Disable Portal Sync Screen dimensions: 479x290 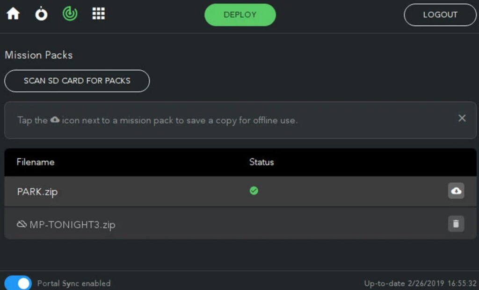coord(19,283)
